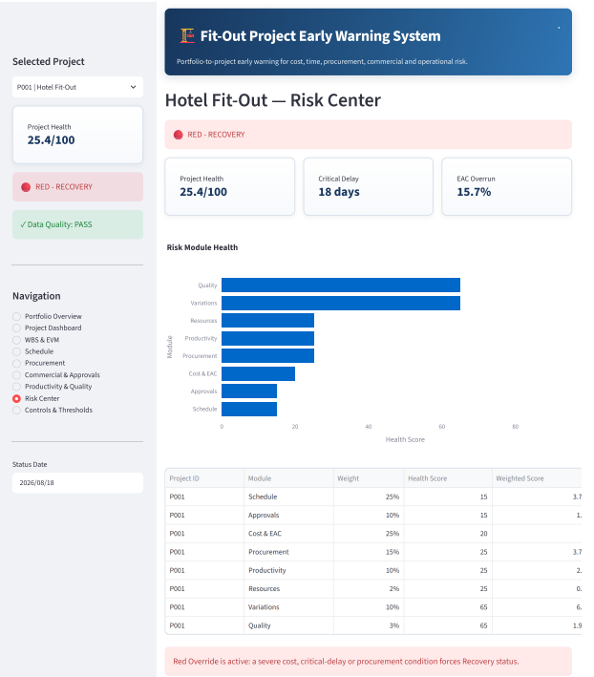Select the Portfolio Overview radio option
The height and width of the screenshot is (677, 594).
pyautogui.click(x=16, y=316)
